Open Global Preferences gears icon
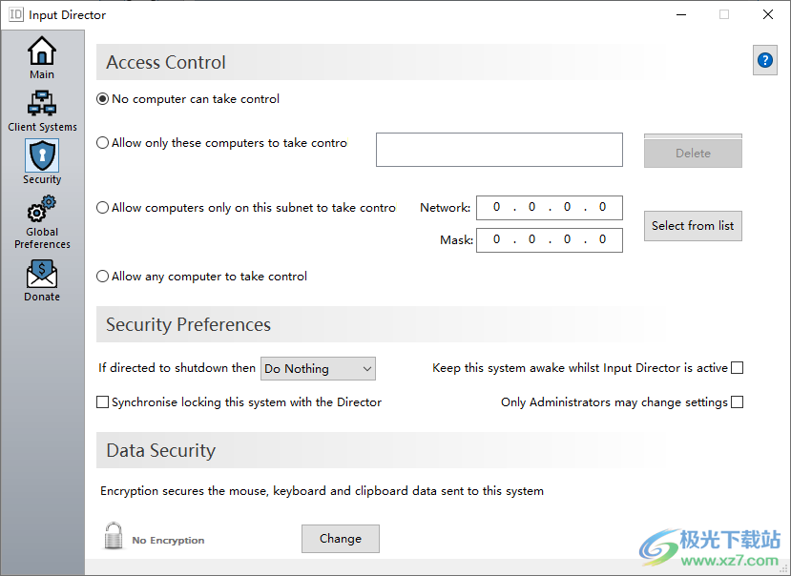 (42, 209)
